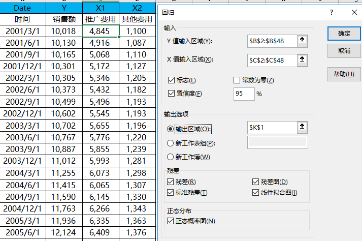Click the collapse-dialog icon beside Y input range
The height and width of the screenshot is (241, 362).
point(302,41)
